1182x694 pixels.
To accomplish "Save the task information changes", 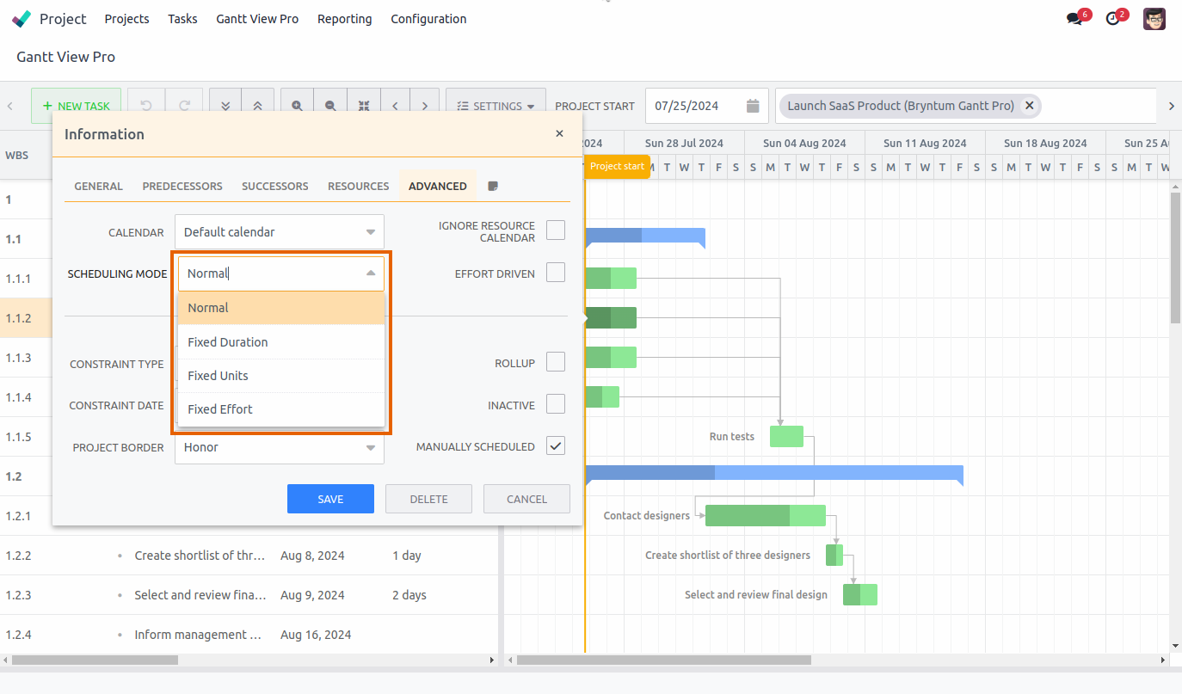I will click(x=330, y=499).
